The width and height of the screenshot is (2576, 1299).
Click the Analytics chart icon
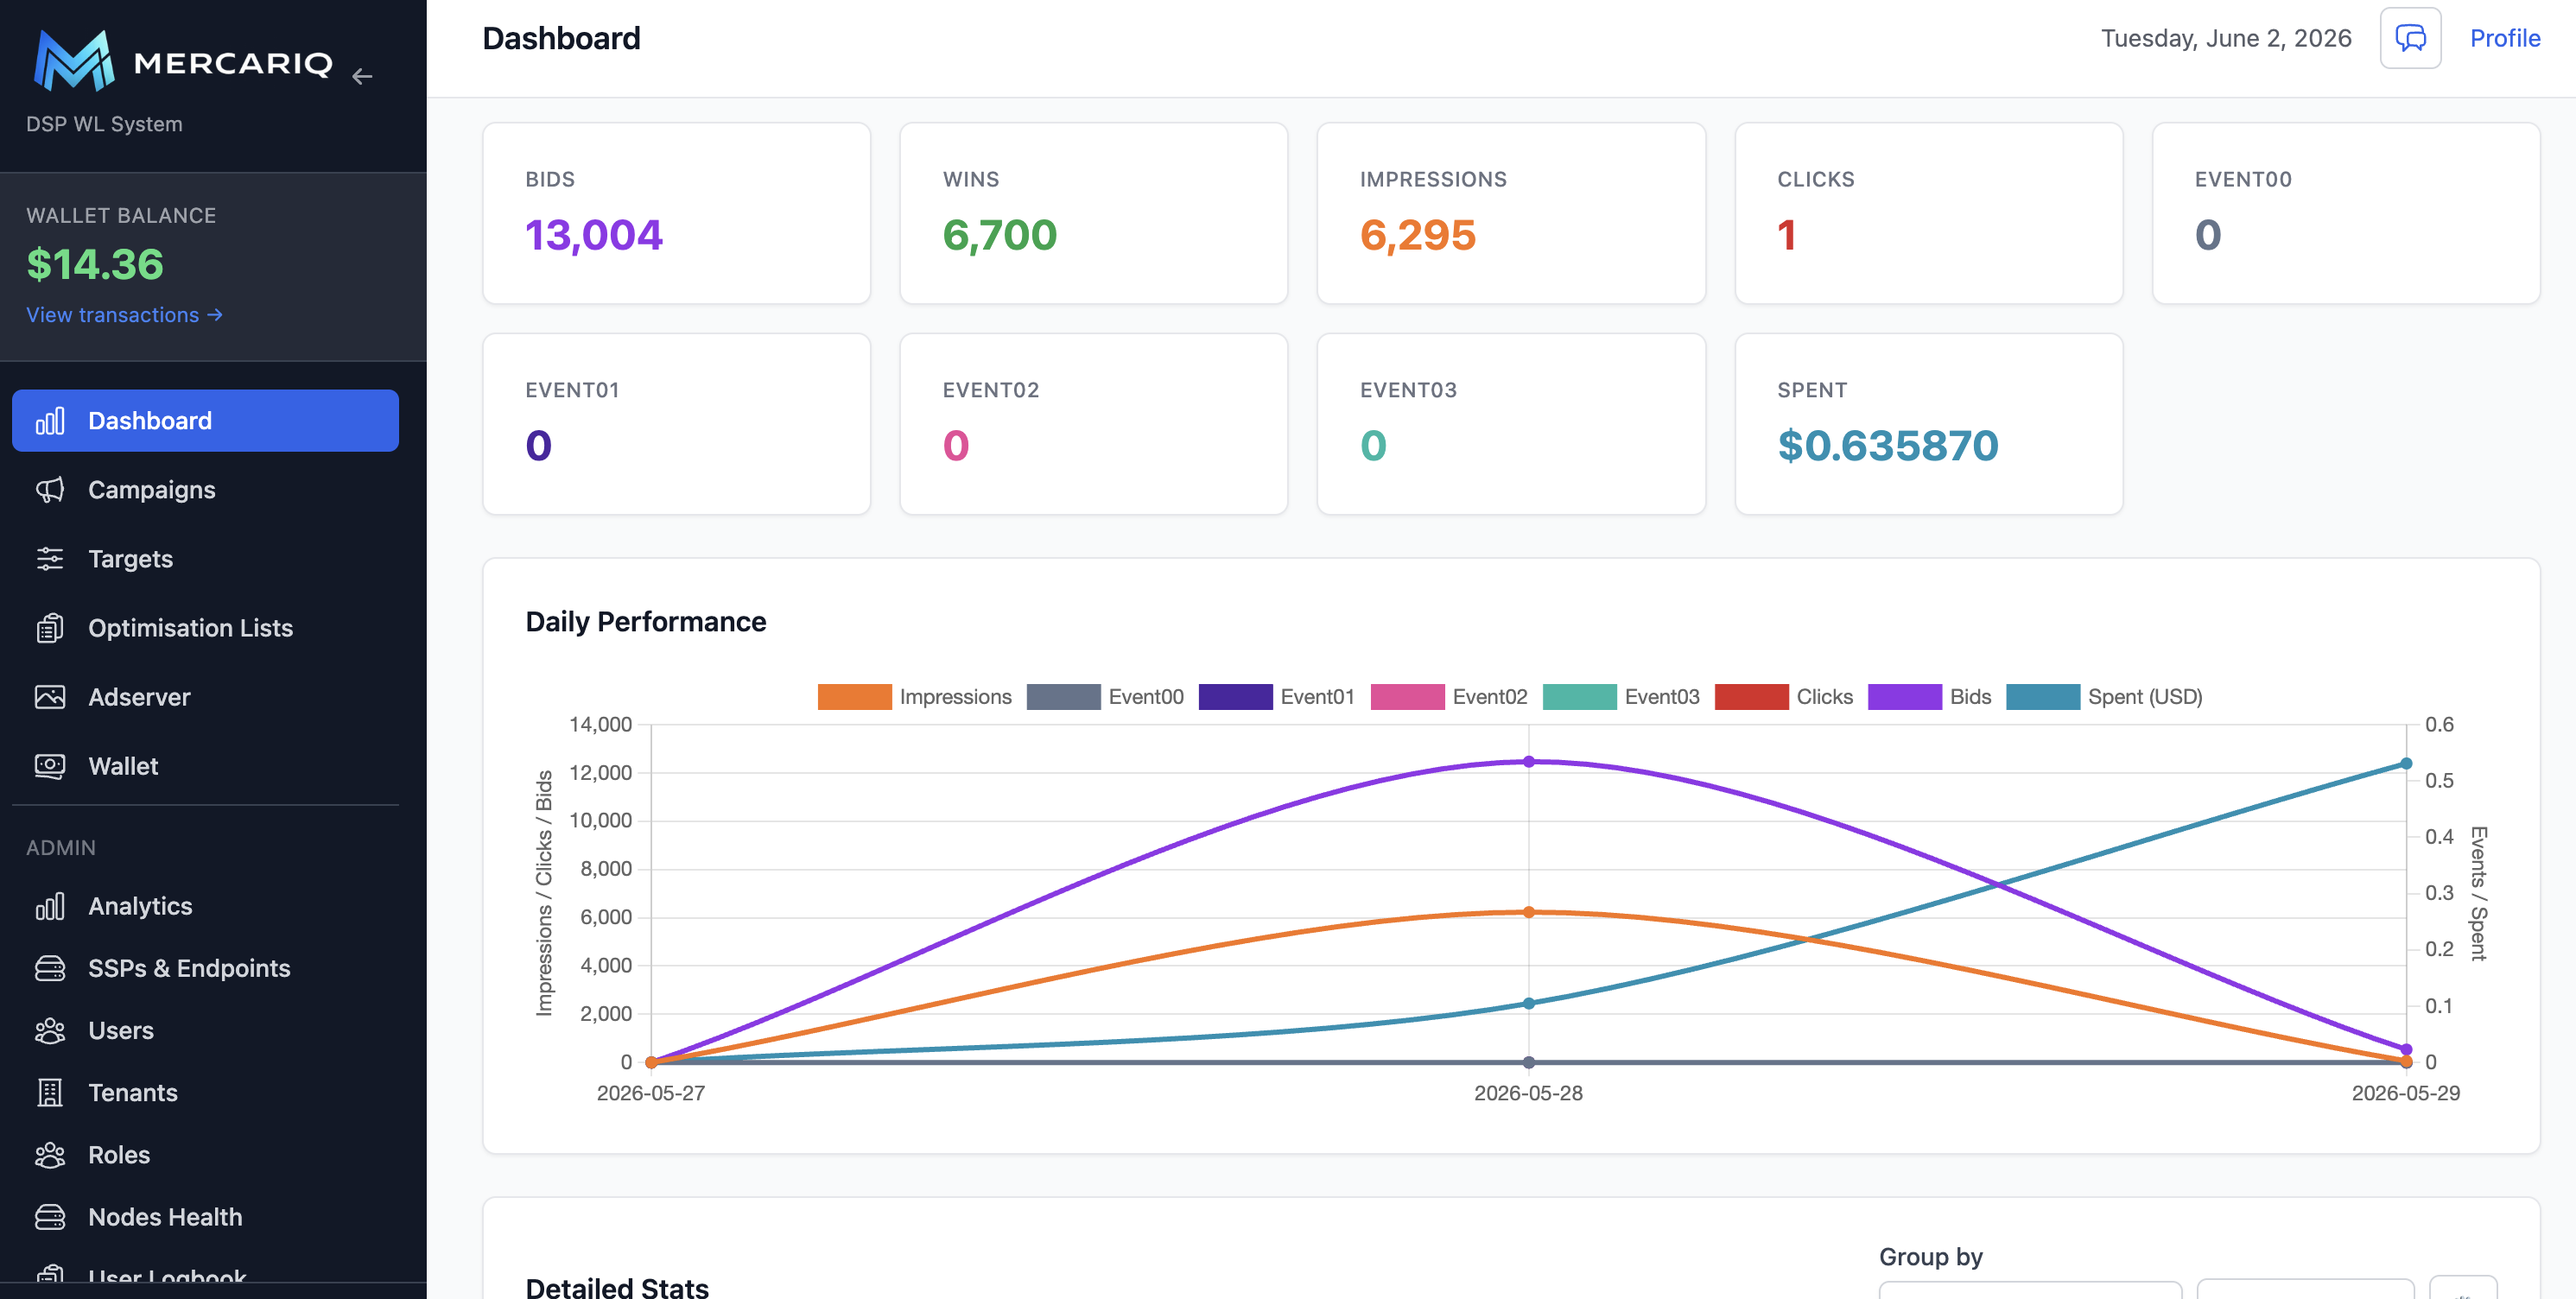[x=50, y=906]
